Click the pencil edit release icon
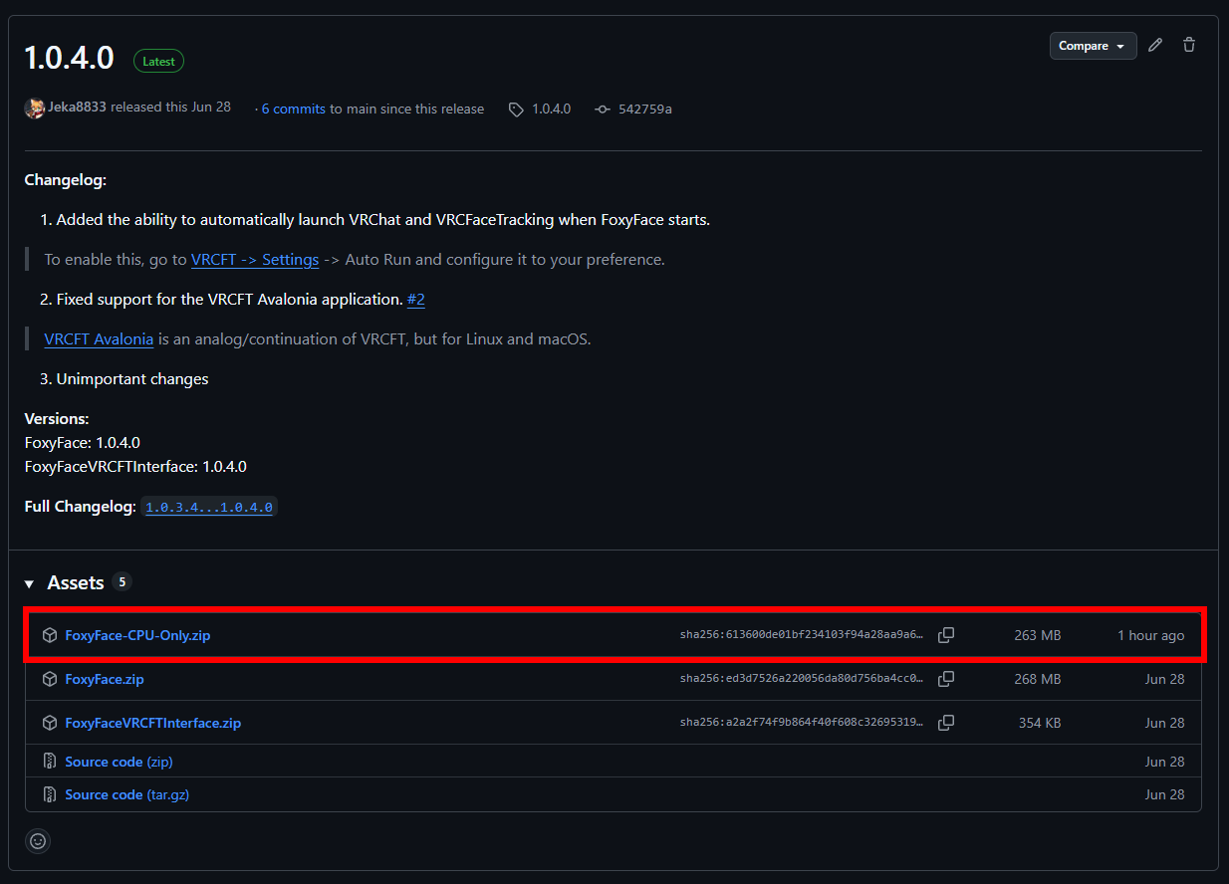The image size is (1229, 884). (1155, 45)
